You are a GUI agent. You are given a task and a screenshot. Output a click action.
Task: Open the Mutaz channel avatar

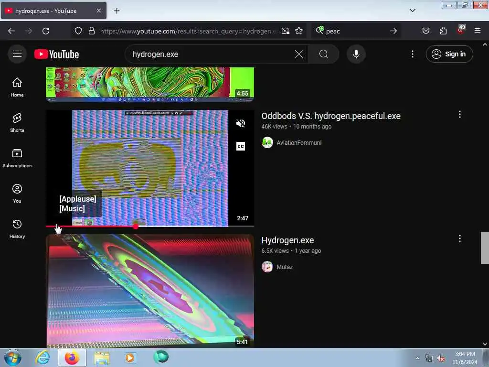pos(267,267)
